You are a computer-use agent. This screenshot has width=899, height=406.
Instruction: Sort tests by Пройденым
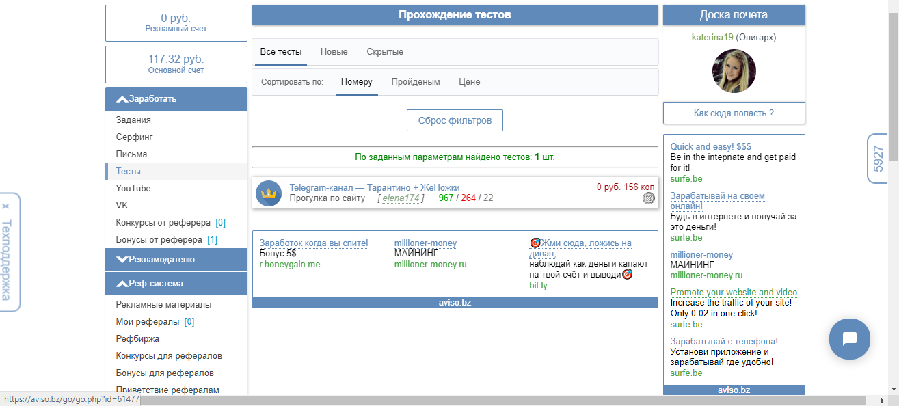pyautogui.click(x=416, y=82)
